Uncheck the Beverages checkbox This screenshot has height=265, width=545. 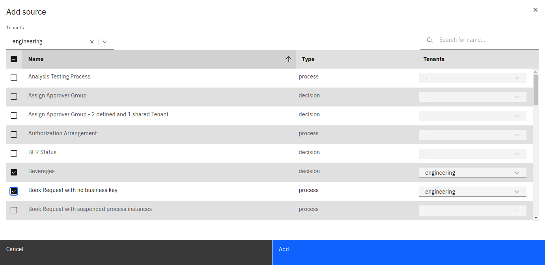pos(14,172)
